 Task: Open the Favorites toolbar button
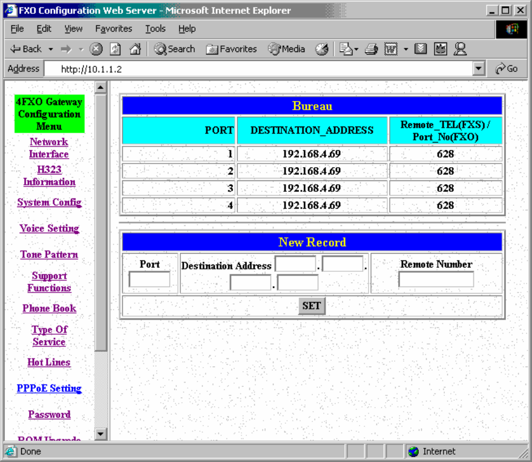click(x=231, y=49)
